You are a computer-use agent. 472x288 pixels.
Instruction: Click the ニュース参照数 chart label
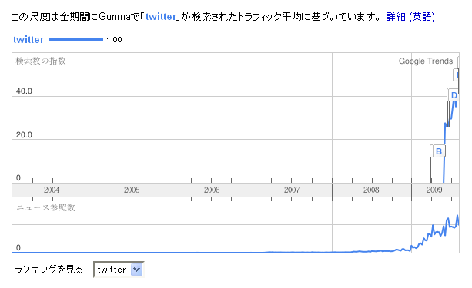45,207
